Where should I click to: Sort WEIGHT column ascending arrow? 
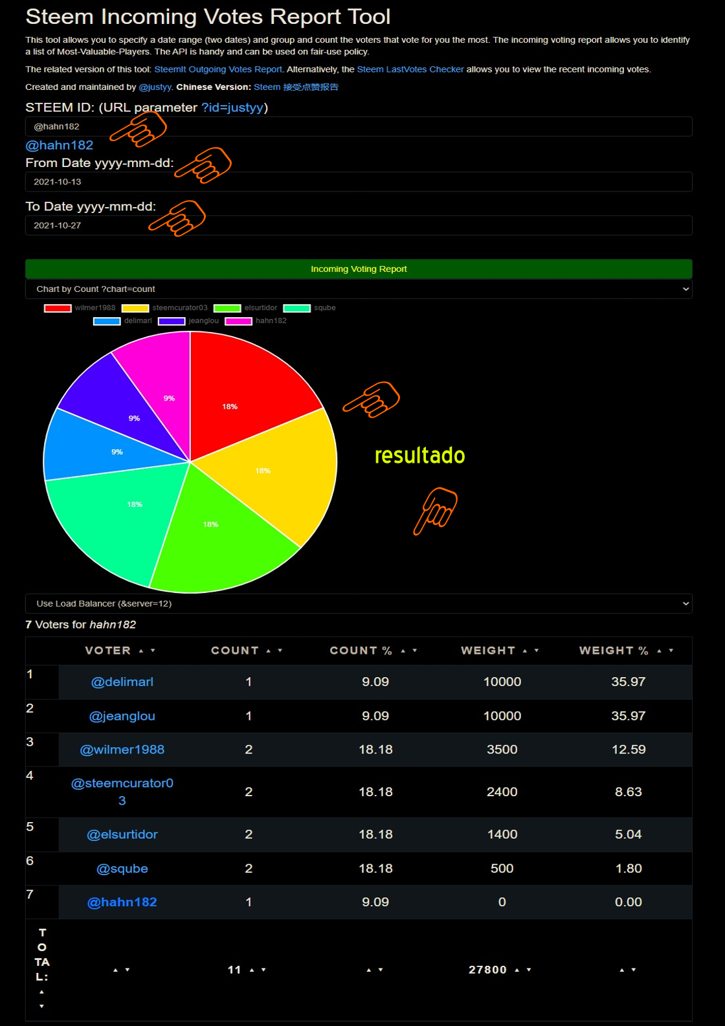point(525,651)
